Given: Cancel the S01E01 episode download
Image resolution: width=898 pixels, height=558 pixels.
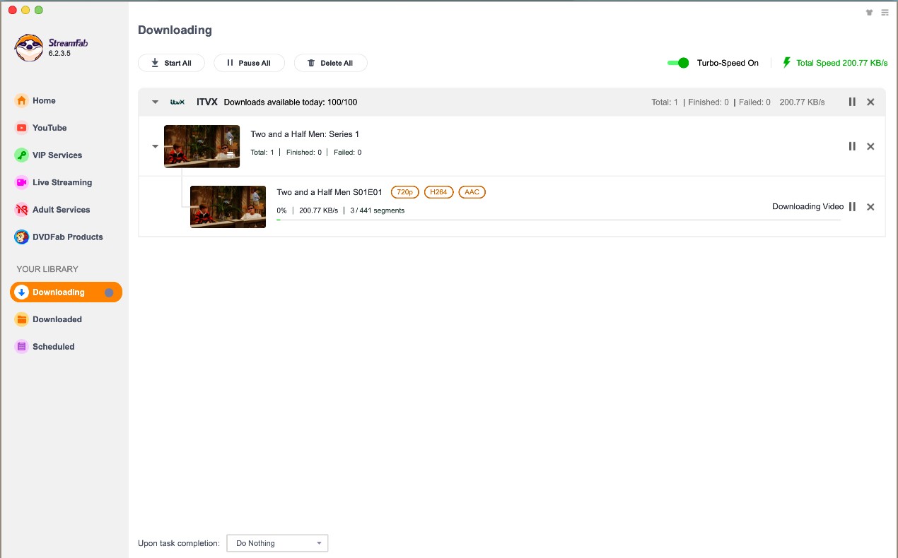Looking at the screenshot, I should point(870,207).
